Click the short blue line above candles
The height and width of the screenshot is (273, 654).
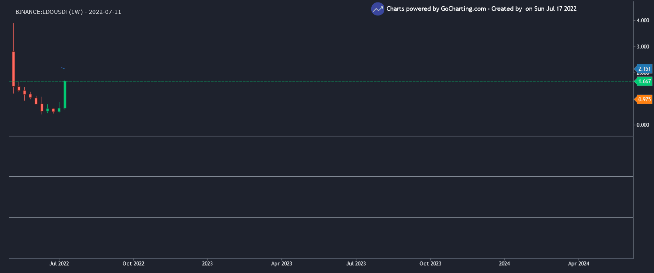(x=63, y=68)
